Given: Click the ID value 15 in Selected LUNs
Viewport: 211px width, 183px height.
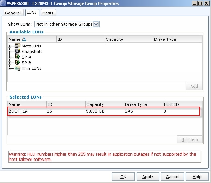Looking at the screenshot, I should (x=50, y=111).
